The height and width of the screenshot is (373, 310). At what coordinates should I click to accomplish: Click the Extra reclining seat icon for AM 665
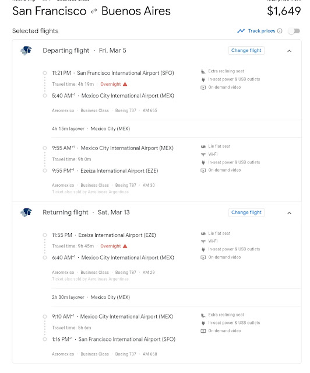pyautogui.click(x=203, y=71)
